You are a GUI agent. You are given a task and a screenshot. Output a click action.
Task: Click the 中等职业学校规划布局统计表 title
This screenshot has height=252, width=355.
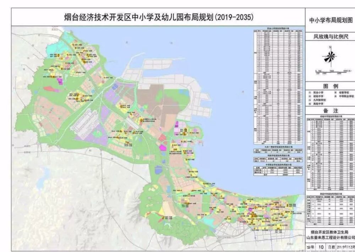(x=278, y=165)
